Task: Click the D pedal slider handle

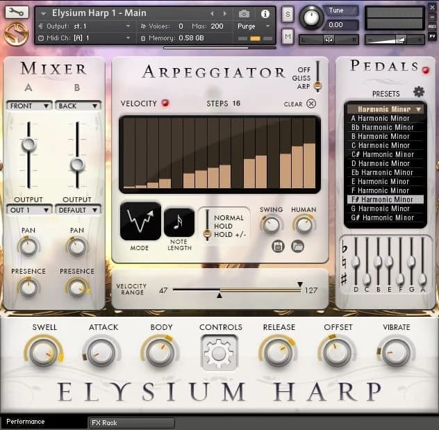Action: (x=356, y=261)
